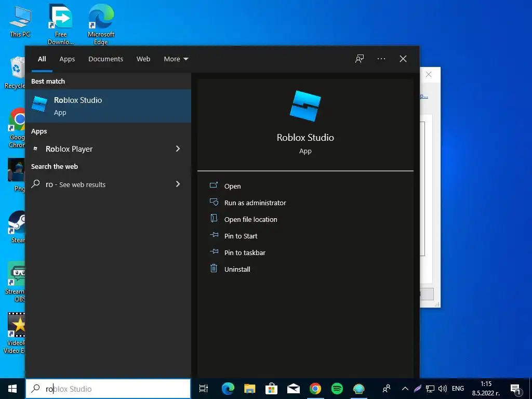Image resolution: width=532 pixels, height=399 pixels.
Task: Close the search panel with X
Action: (403, 59)
